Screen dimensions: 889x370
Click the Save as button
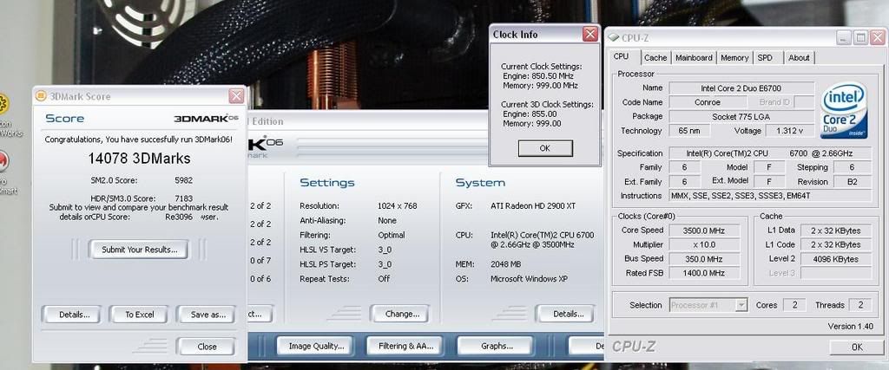(x=208, y=315)
